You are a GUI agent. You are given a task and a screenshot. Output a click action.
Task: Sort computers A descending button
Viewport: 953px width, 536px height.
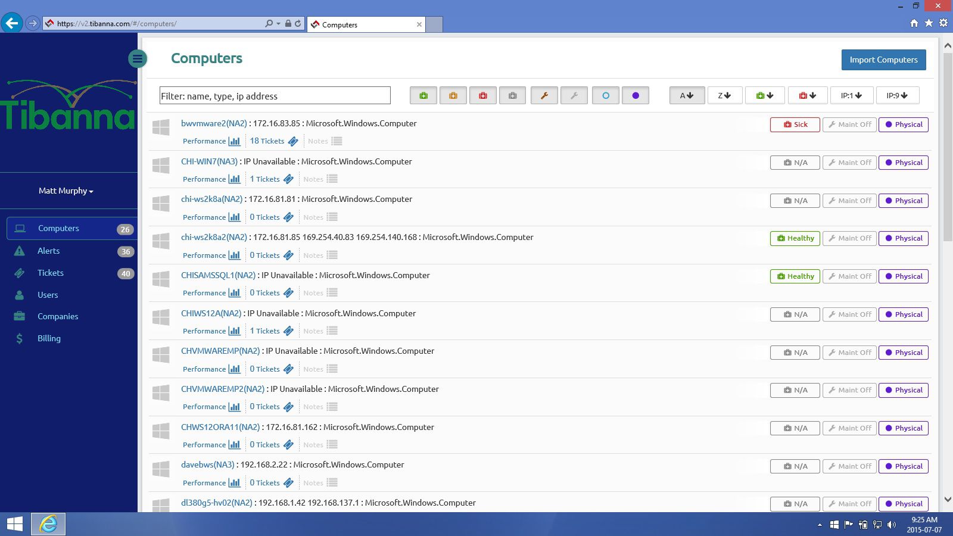(687, 95)
